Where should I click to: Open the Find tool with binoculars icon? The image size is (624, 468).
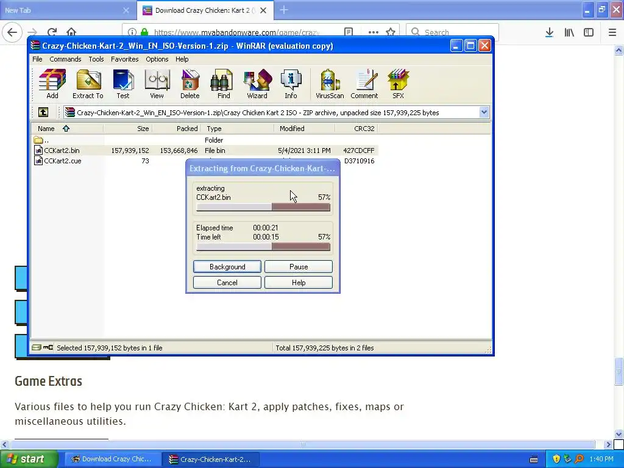pos(223,84)
